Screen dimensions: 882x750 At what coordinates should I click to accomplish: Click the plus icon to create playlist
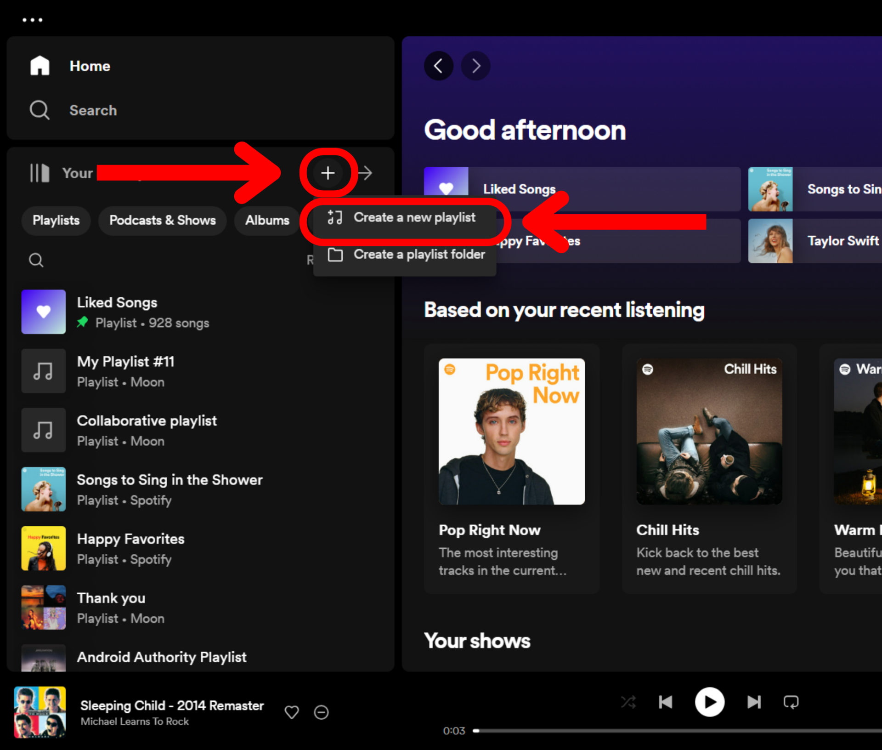click(328, 173)
